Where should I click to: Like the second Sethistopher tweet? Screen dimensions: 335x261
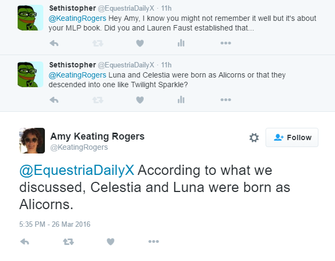(140, 99)
